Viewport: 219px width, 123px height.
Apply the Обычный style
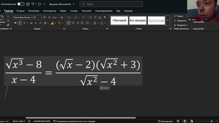click(x=119, y=20)
